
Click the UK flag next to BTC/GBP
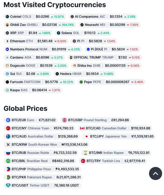click(65, 120)
